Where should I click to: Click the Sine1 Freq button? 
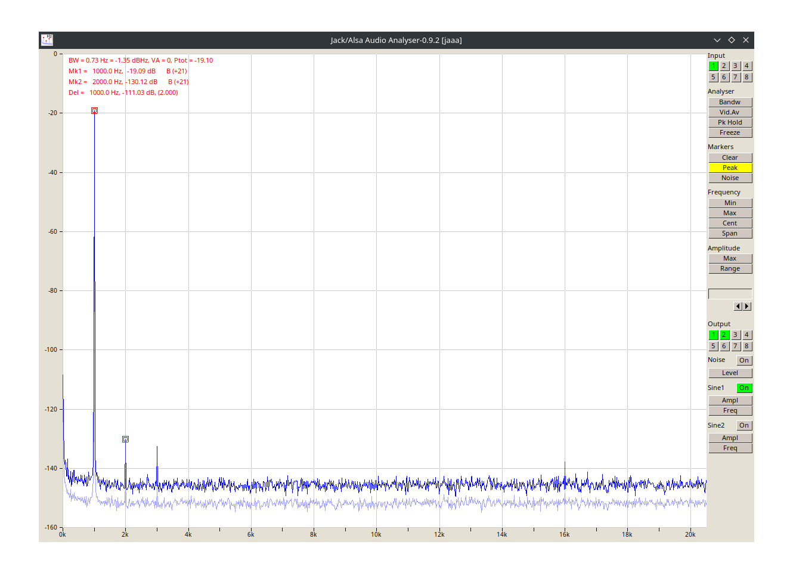point(730,410)
